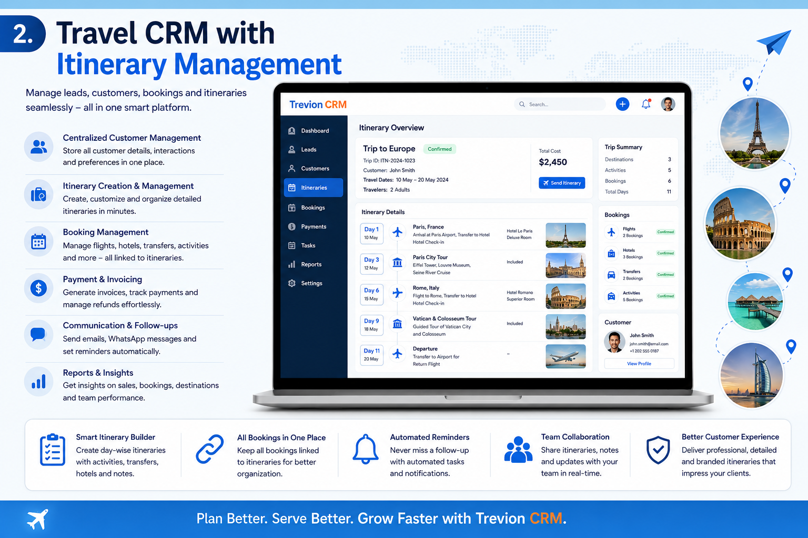Click the Trevion CRM logo
Viewport: 808px width, 538px height.
click(x=318, y=105)
